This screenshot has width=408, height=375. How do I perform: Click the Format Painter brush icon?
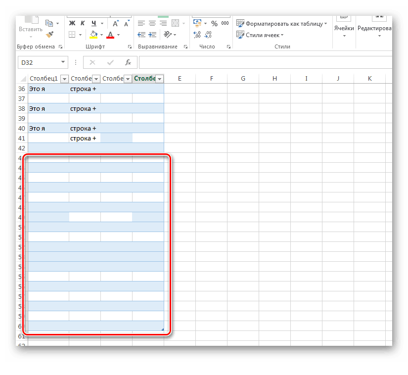pos(49,35)
